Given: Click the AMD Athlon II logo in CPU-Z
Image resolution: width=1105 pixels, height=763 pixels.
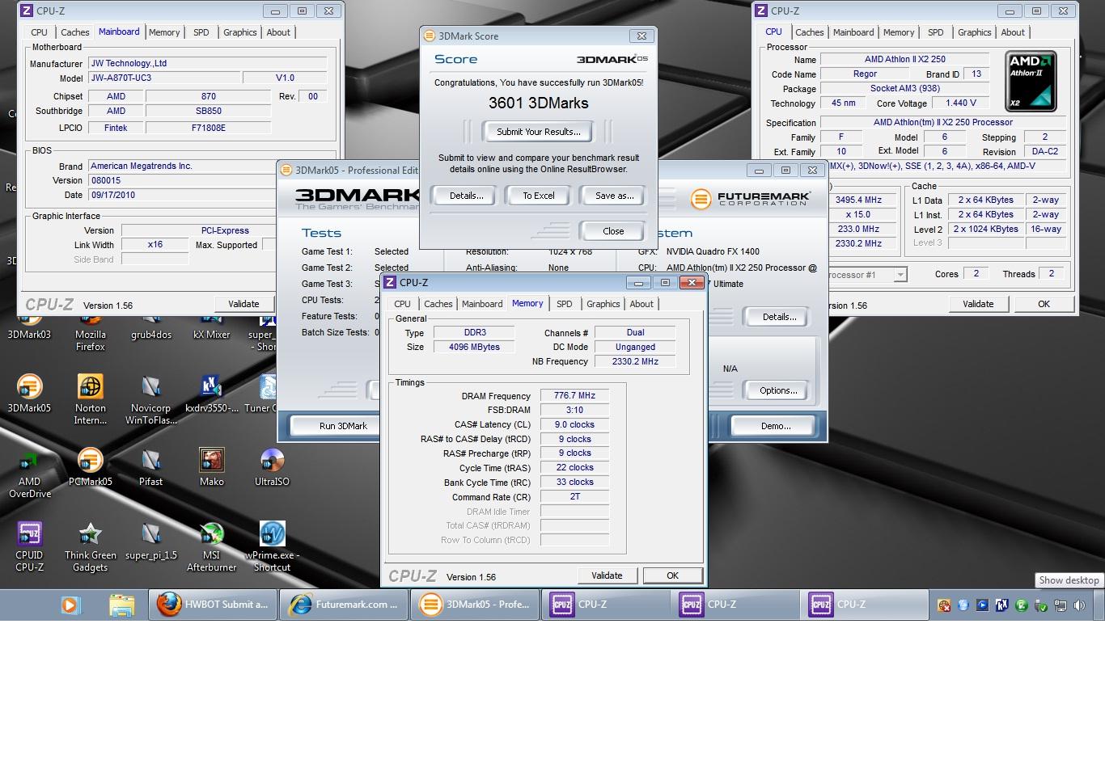Looking at the screenshot, I should point(1031,81).
